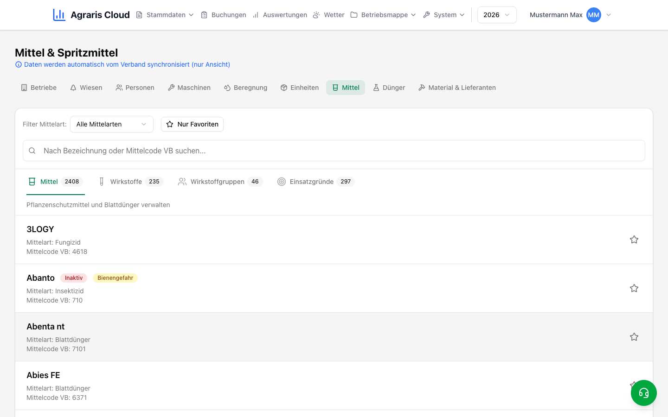Viewport: 668px width, 417px height.
Task: Open the Alle Mittelarten dropdown
Action: click(x=112, y=124)
